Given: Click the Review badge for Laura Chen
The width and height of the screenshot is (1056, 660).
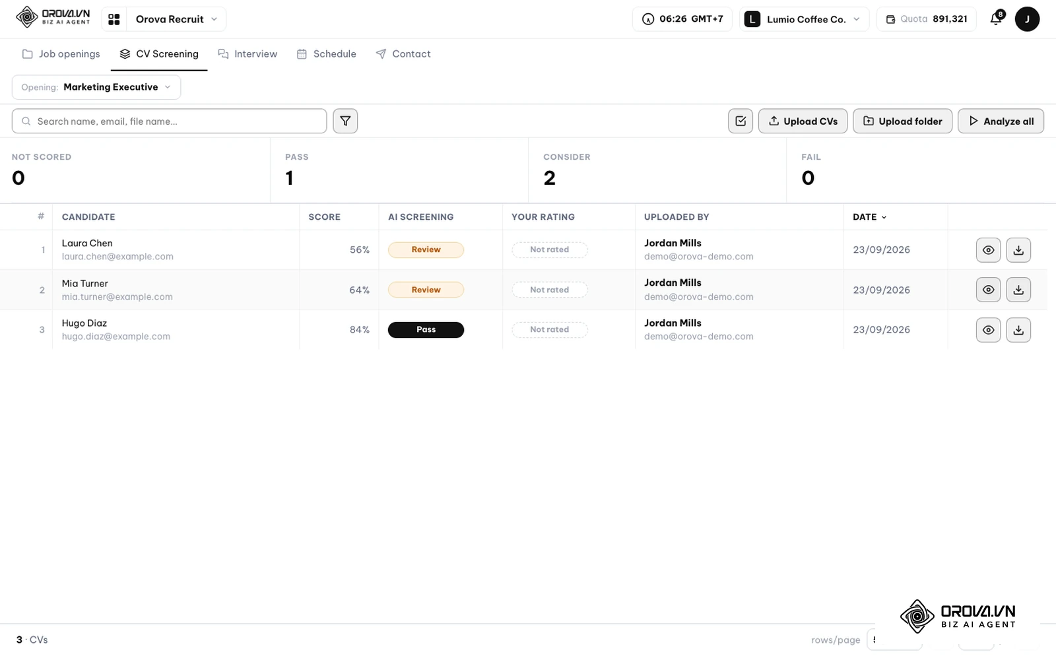Looking at the screenshot, I should point(426,250).
